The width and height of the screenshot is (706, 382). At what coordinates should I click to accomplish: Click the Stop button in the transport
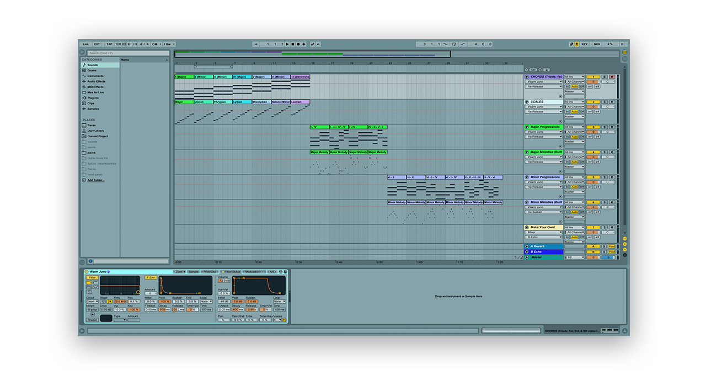[x=293, y=44]
